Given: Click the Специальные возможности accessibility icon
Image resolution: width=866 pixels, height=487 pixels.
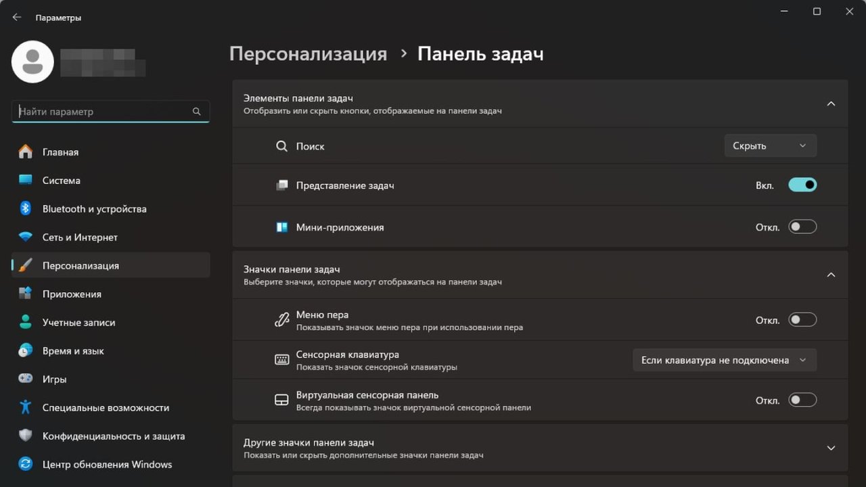Looking at the screenshot, I should click(26, 407).
